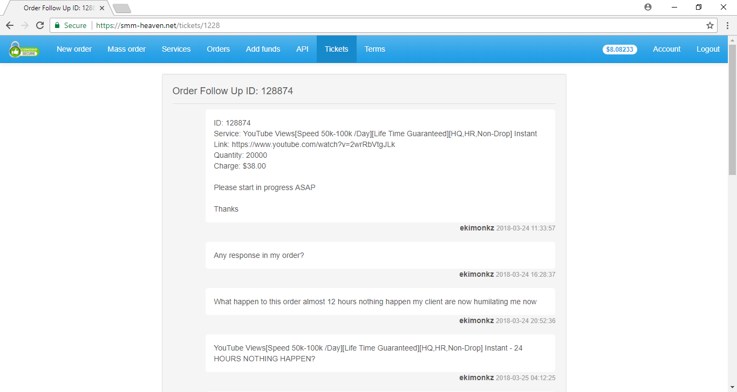Navigate to Orders

coord(219,49)
